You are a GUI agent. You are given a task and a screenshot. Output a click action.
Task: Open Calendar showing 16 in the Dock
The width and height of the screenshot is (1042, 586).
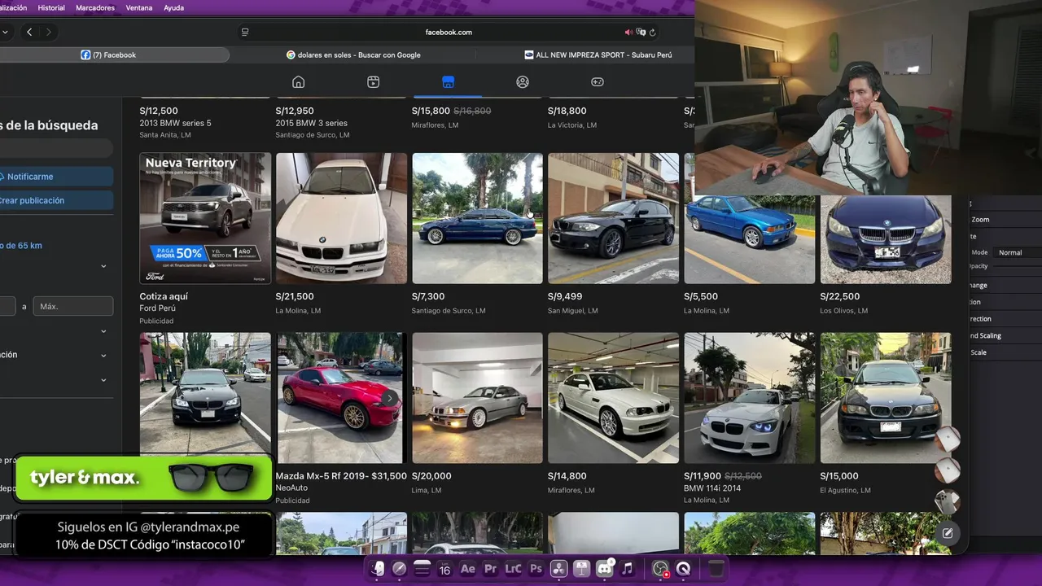point(445,569)
